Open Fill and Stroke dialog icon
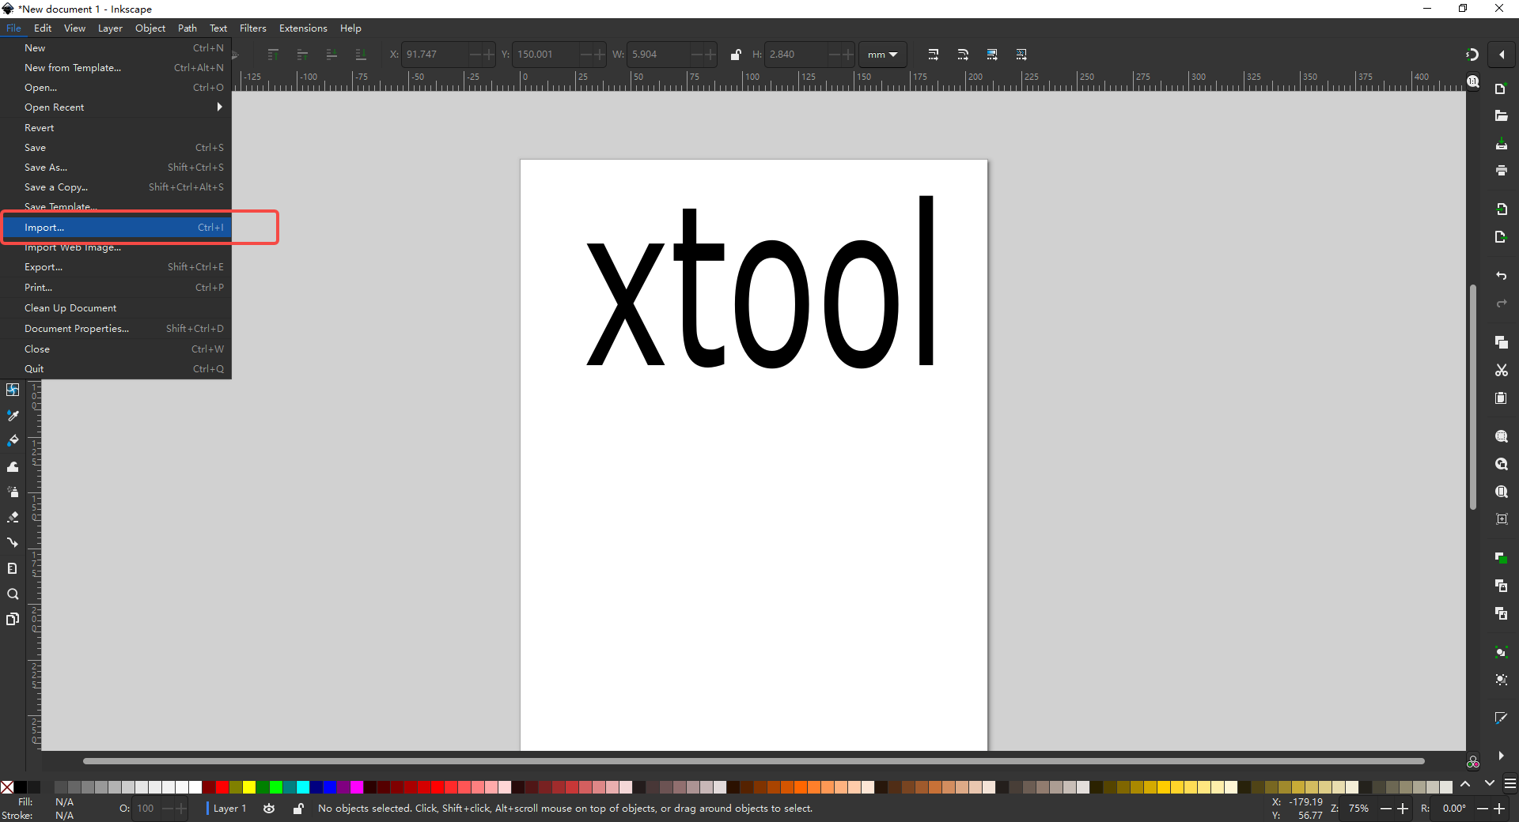This screenshot has height=822, width=1519. [1501, 718]
